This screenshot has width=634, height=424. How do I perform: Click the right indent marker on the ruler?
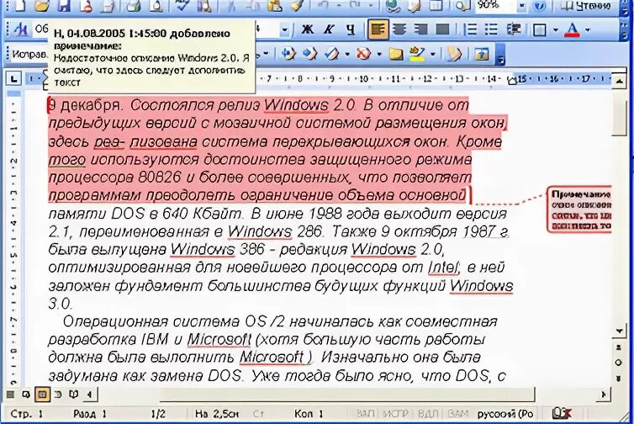(512, 81)
